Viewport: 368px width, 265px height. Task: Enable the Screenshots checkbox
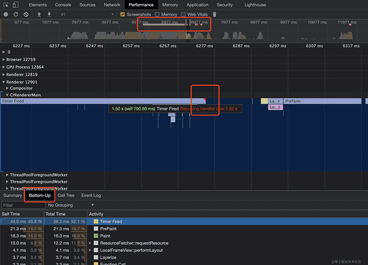coord(122,15)
